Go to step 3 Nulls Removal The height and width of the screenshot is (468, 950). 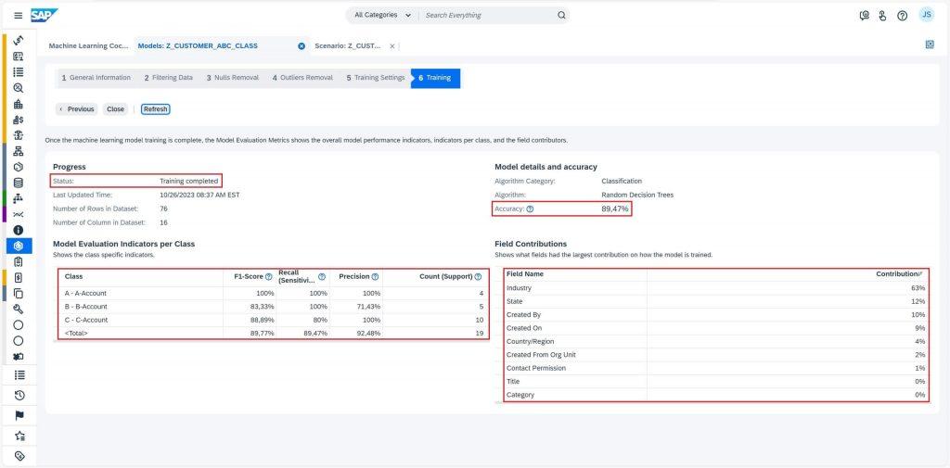233,78
